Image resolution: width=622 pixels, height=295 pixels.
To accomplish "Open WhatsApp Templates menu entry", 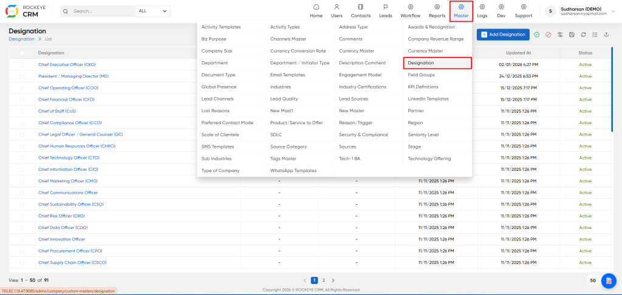I will click(293, 171).
